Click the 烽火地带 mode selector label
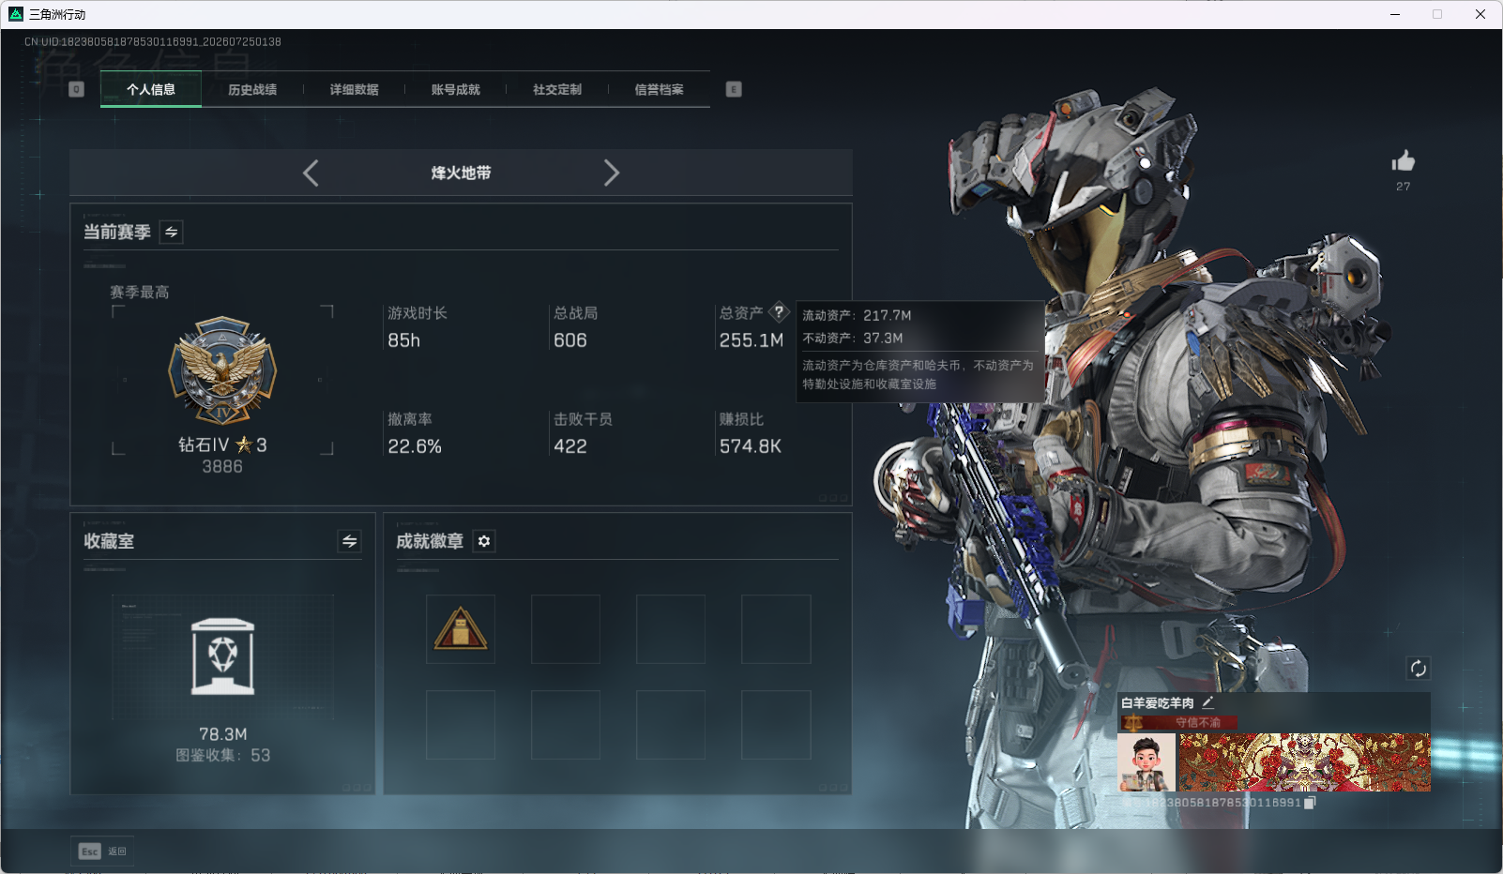Image resolution: width=1503 pixels, height=874 pixels. [x=461, y=173]
